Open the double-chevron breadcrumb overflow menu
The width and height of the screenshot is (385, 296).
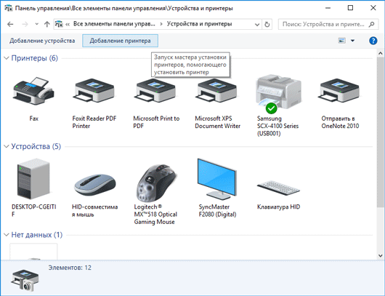point(68,24)
